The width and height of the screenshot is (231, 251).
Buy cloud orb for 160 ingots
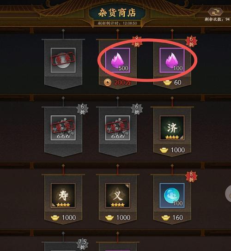point(172,217)
